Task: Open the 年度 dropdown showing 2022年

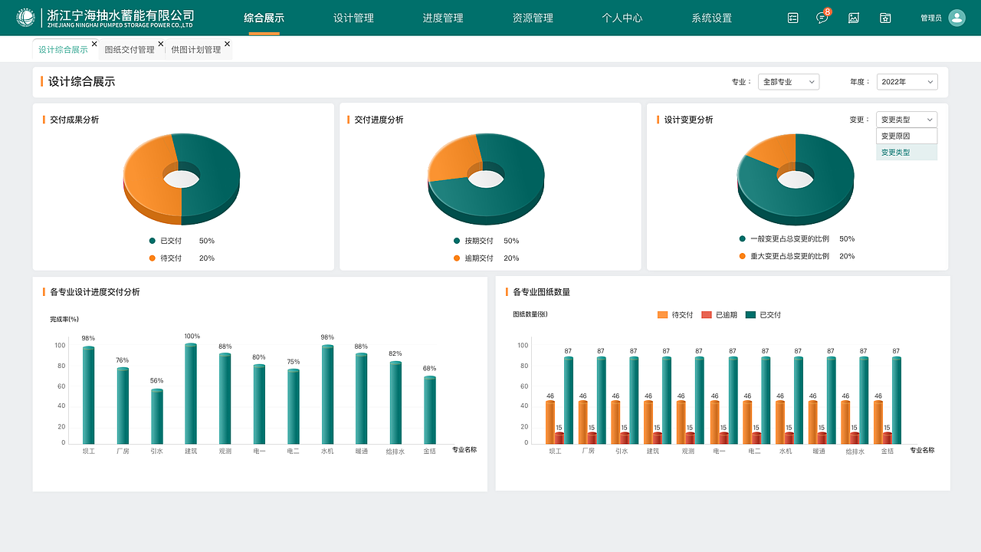Action: pyautogui.click(x=907, y=81)
